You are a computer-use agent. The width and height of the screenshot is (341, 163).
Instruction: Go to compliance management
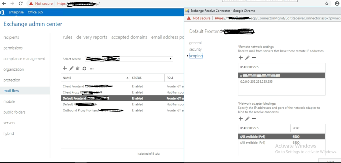click(24, 59)
